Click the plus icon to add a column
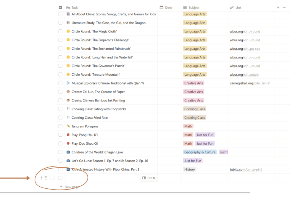This screenshot has height=202, width=303. pyautogui.click(x=278, y=8)
